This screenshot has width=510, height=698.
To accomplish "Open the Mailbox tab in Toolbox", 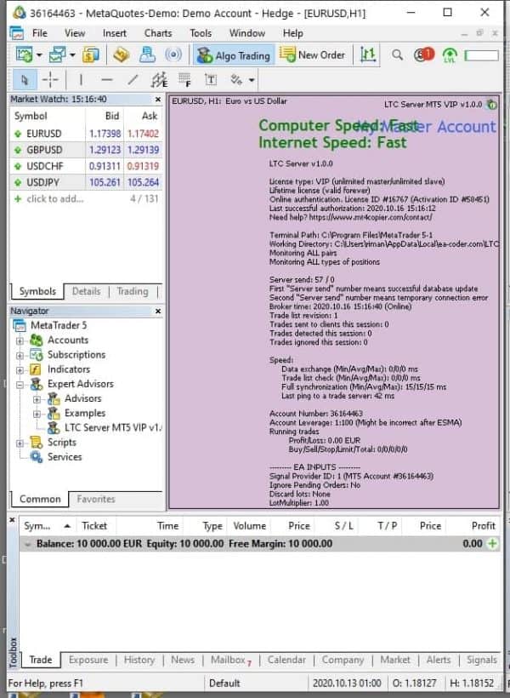I will point(230,661).
